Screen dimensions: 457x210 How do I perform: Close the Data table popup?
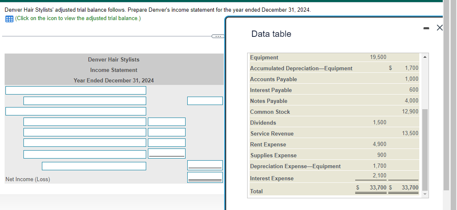pos(439,28)
